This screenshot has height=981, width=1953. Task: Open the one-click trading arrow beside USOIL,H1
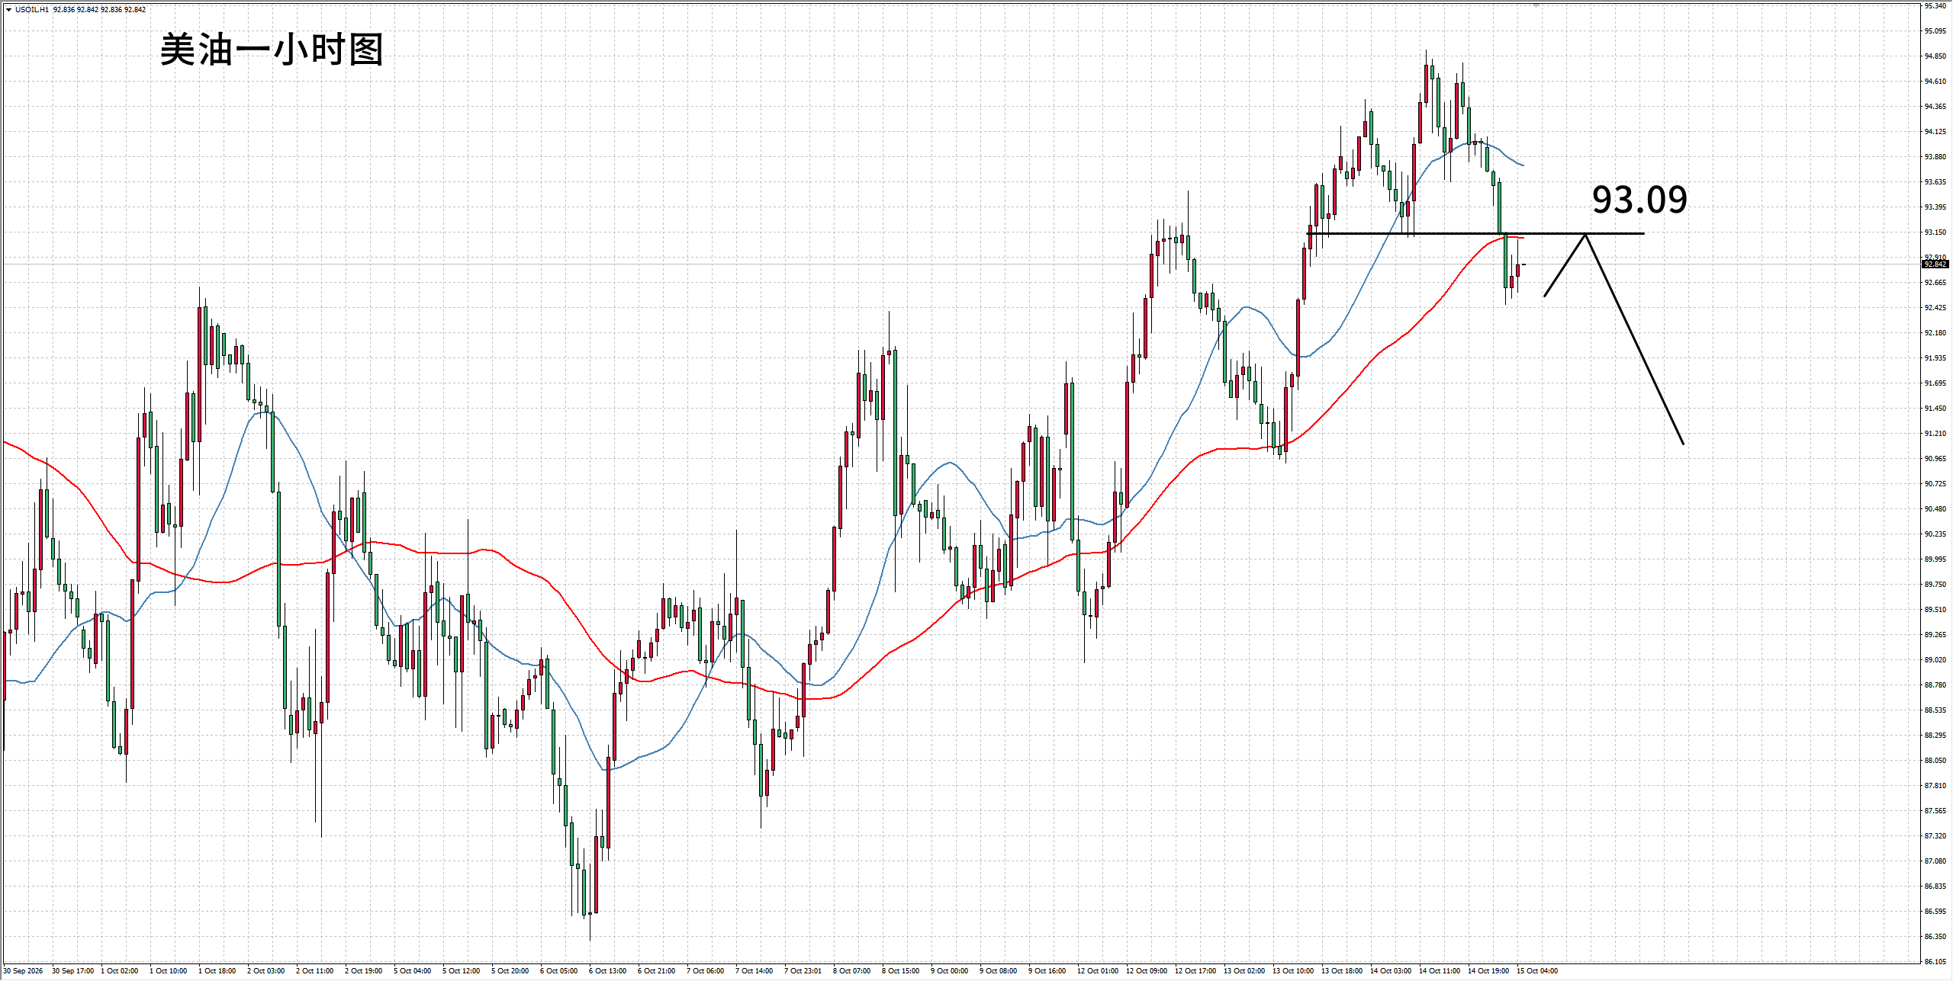pyautogui.click(x=8, y=10)
